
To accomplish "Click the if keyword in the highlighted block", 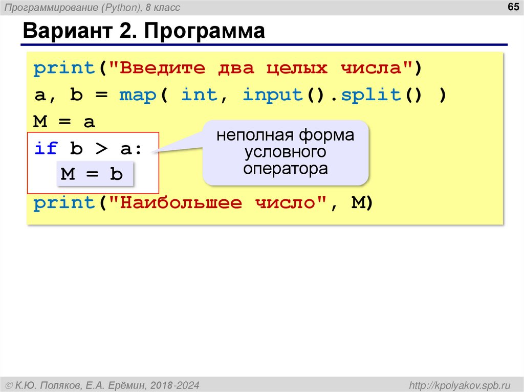I will (46, 148).
